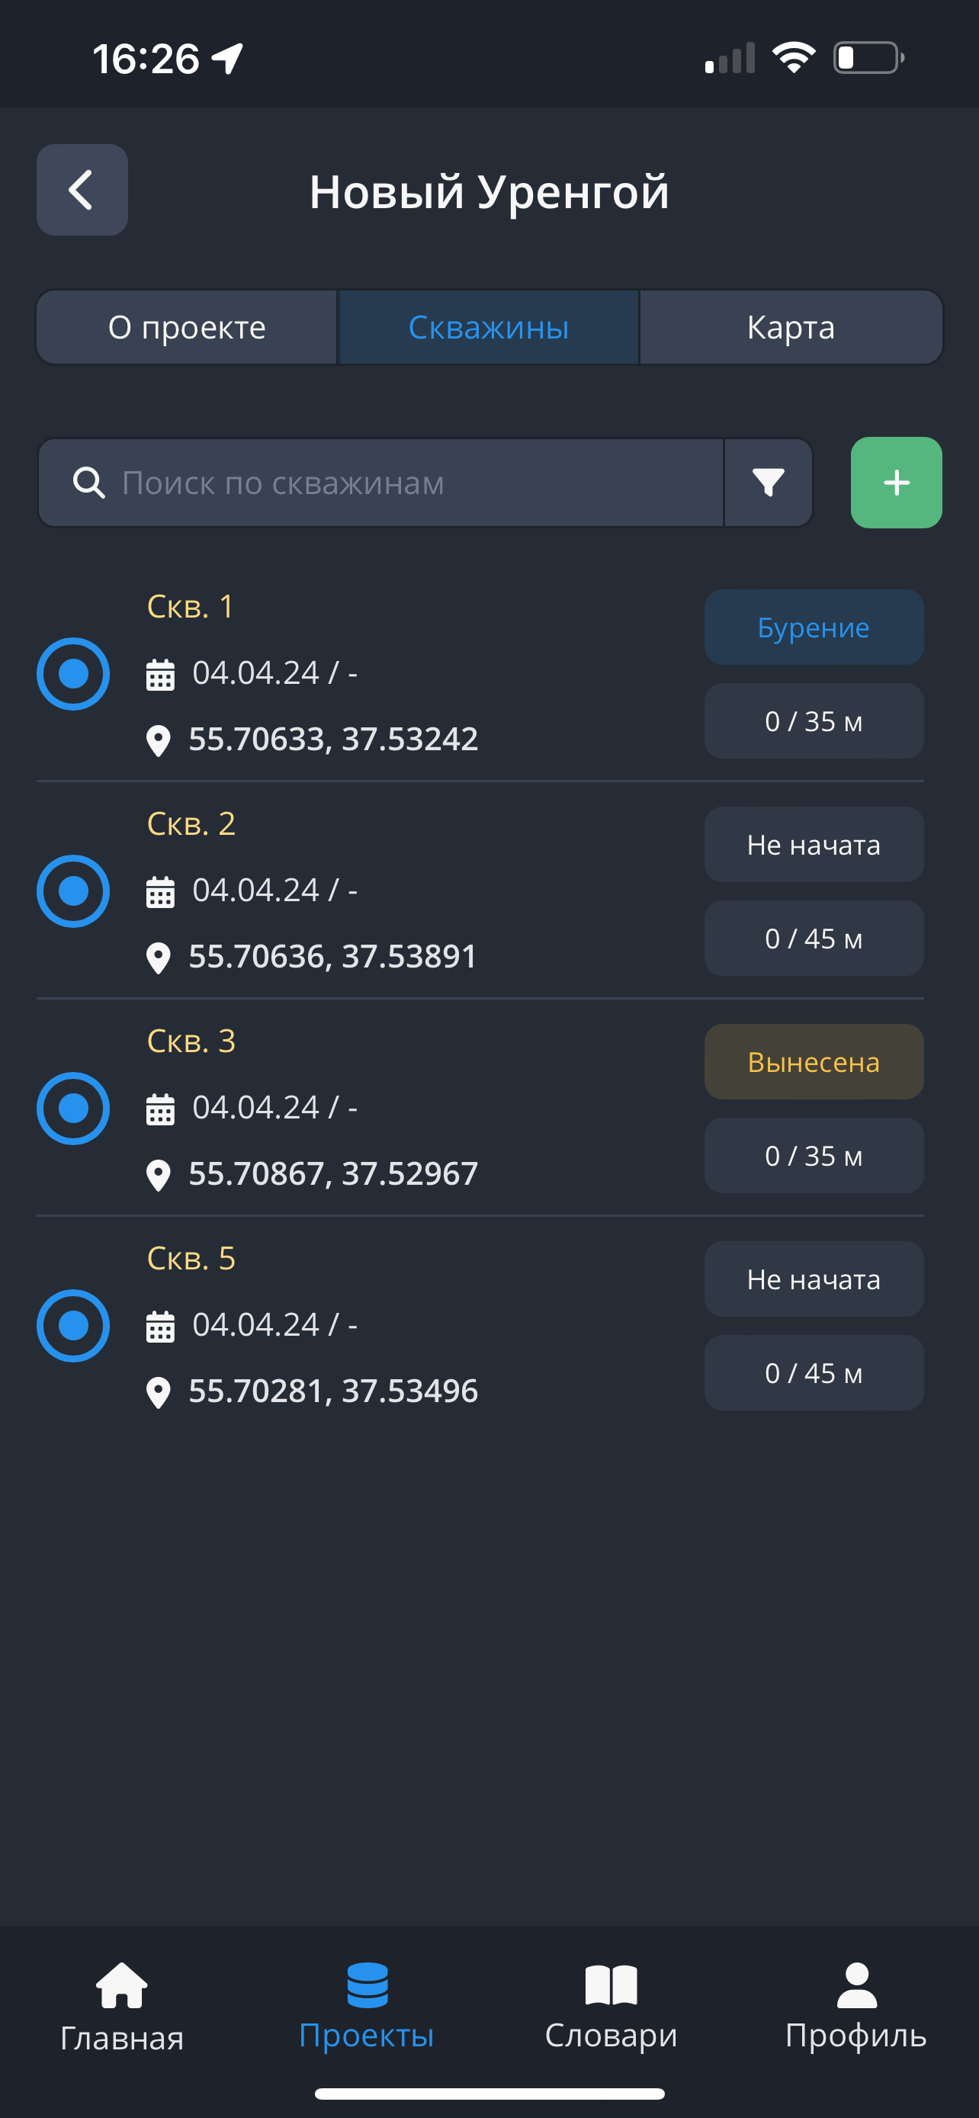979x2118 pixels.
Task: Open Не начата status of Скв. 2
Action: [x=814, y=845]
